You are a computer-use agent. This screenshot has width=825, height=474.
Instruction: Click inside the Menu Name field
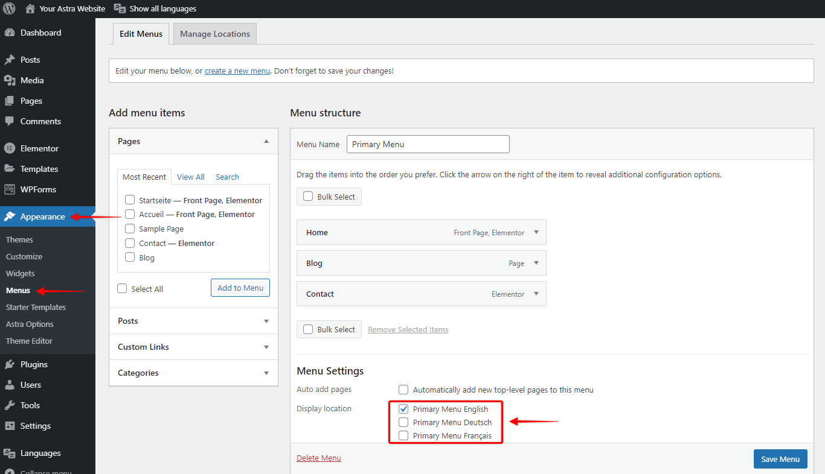[x=428, y=144]
